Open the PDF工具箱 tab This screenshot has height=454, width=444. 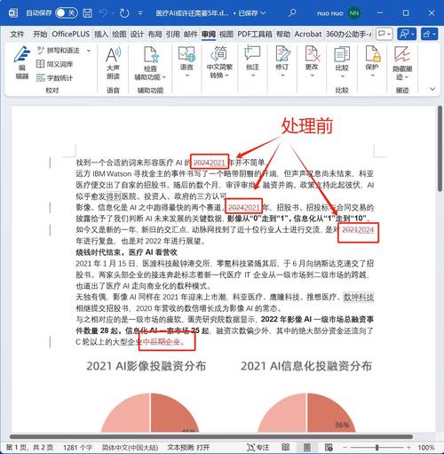point(255,35)
